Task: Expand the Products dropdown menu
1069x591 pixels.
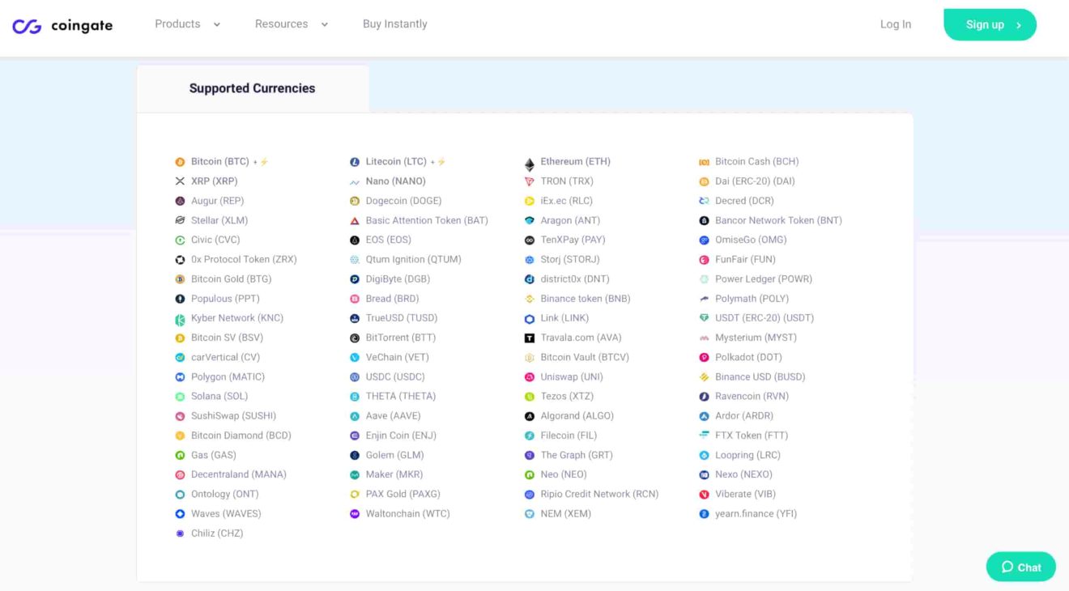Action: pyautogui.click(x=187, y=24)
